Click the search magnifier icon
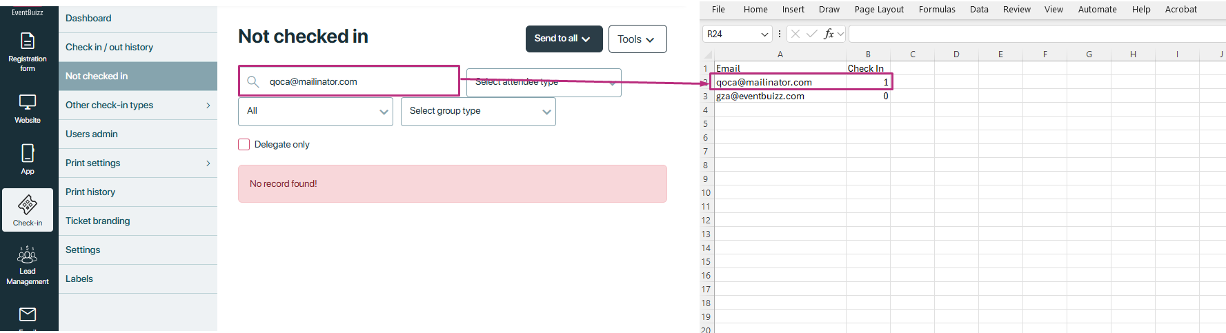 coord(253,82)
